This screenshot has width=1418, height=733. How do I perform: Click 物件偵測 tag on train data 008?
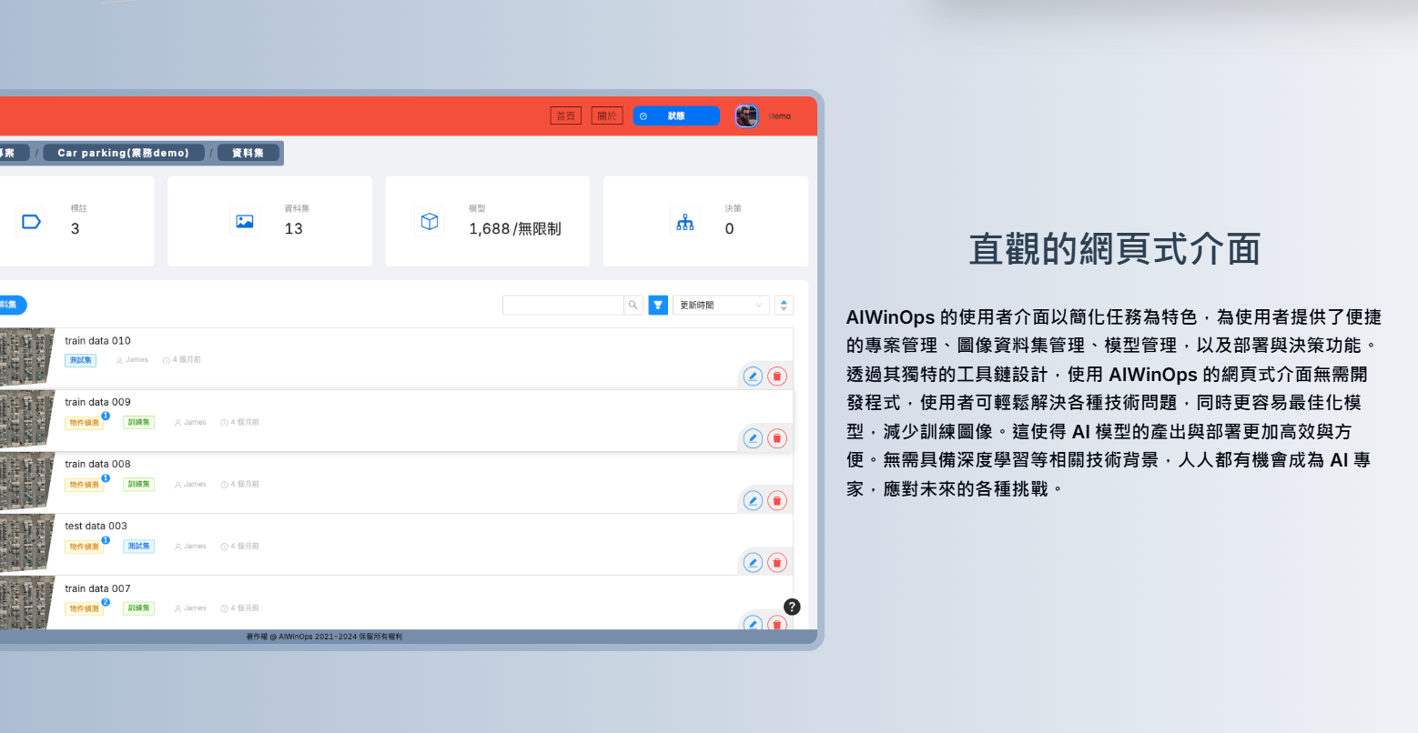(x=85, y=485)
